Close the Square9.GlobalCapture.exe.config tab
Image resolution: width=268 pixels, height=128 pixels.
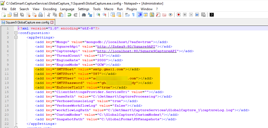click(x=52, y=22)
